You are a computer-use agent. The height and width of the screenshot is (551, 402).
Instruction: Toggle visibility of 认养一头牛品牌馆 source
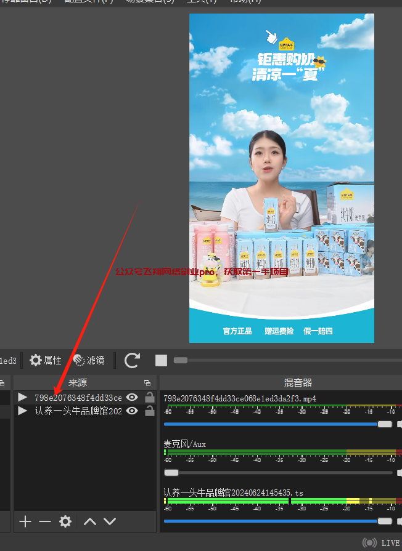click(x=131, y=411)
